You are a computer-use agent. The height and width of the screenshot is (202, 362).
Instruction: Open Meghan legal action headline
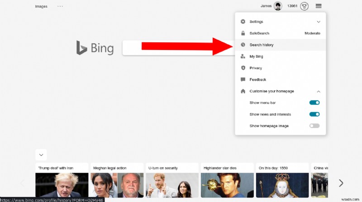pos(110,168)
